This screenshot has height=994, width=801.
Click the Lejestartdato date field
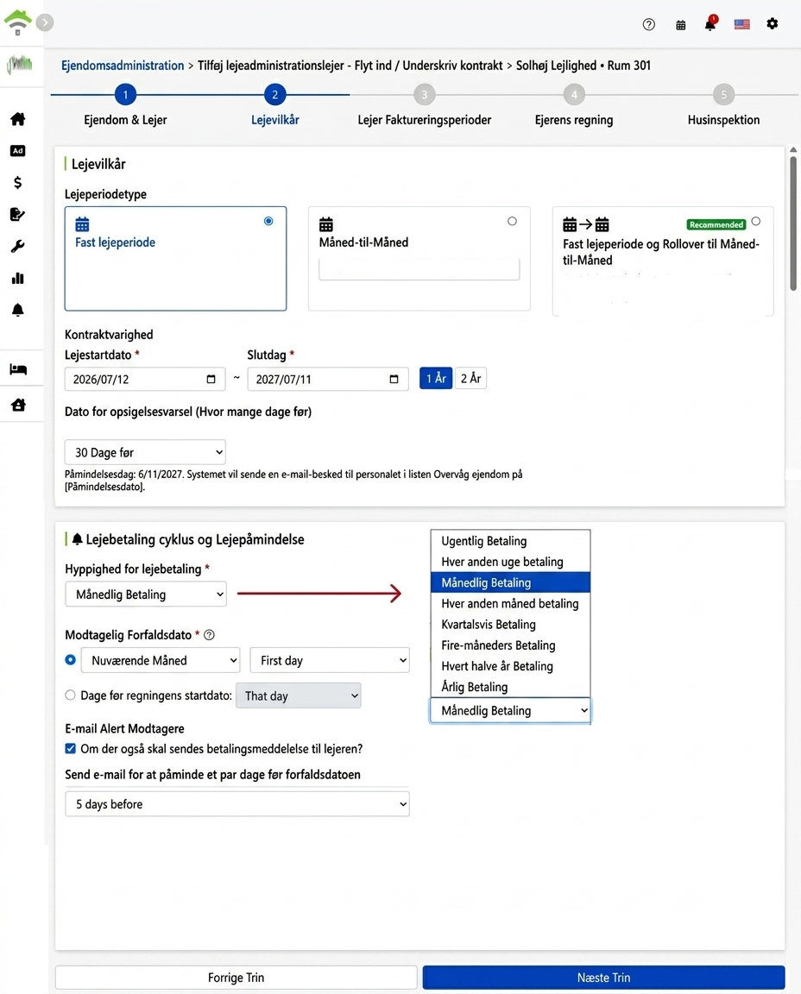(145, 379)
